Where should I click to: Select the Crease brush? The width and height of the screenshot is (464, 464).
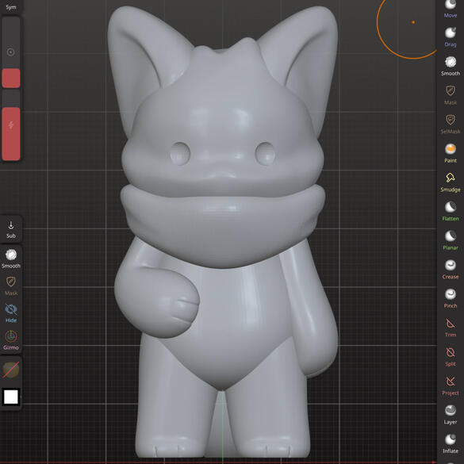tap(450, 269)
